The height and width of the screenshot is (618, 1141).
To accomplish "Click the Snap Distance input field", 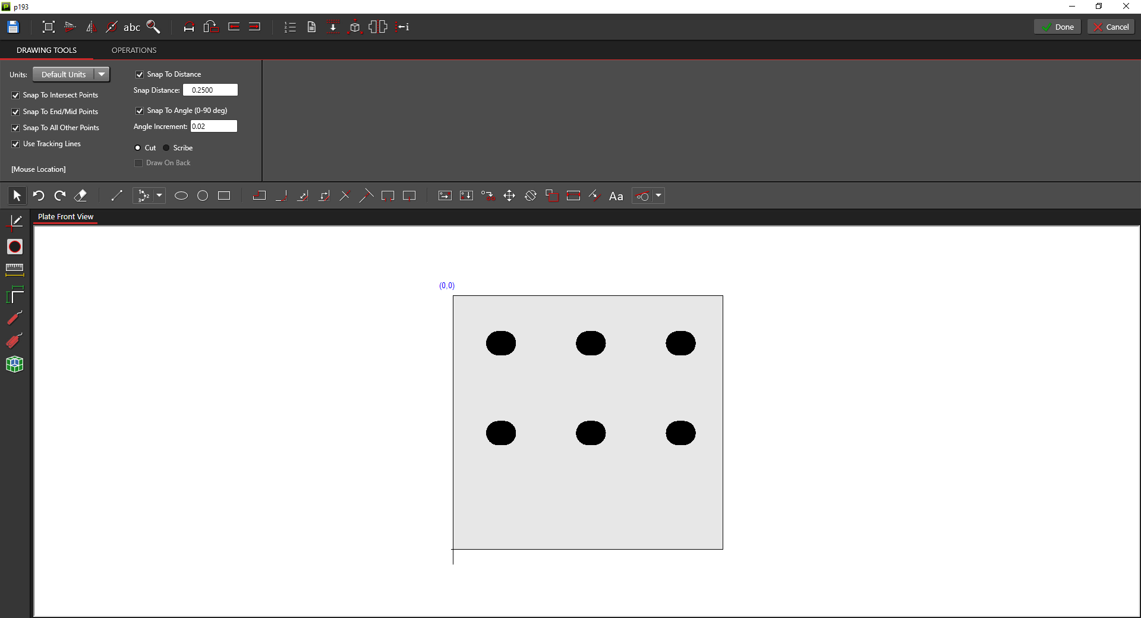I will [x=210, y=90].
